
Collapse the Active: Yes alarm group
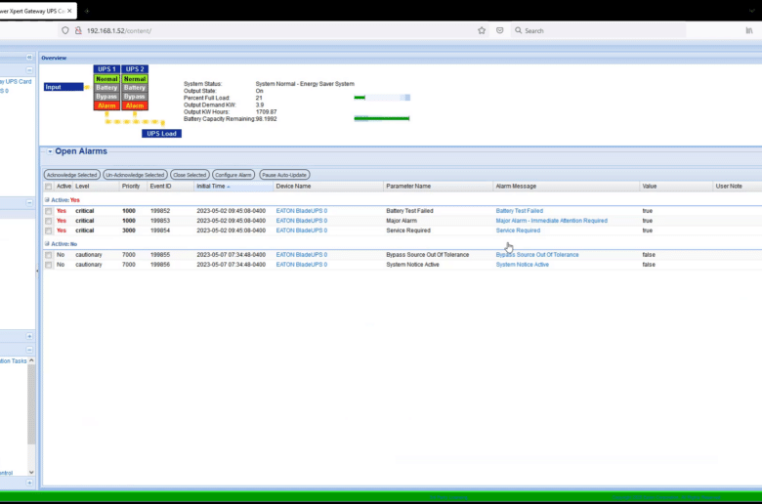[47, 200]
